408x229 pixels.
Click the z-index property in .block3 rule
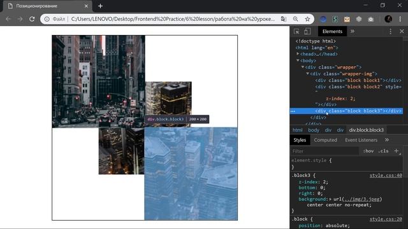308,182
